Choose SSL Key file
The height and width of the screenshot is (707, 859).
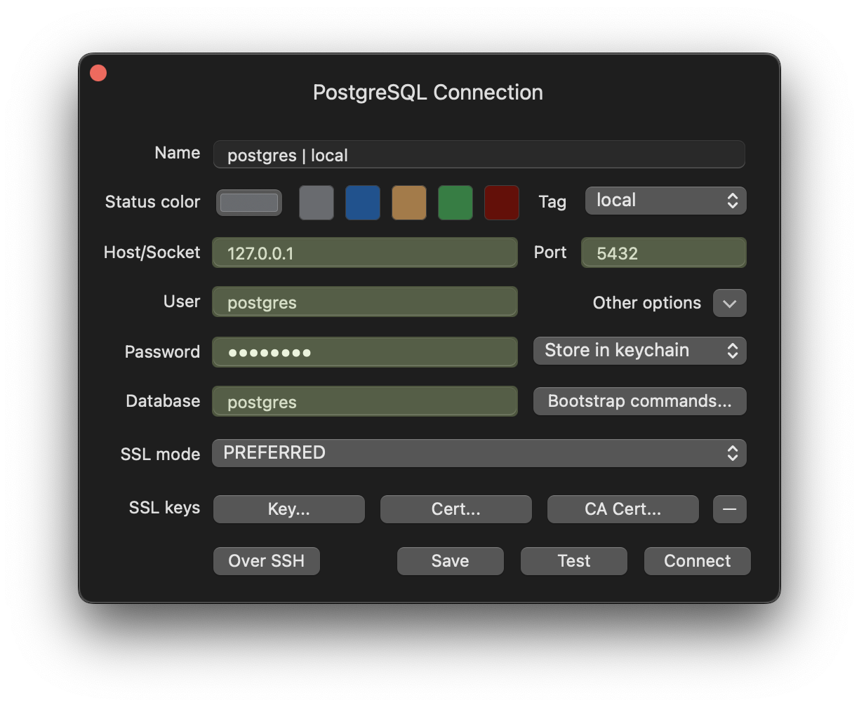click(289, 509)
